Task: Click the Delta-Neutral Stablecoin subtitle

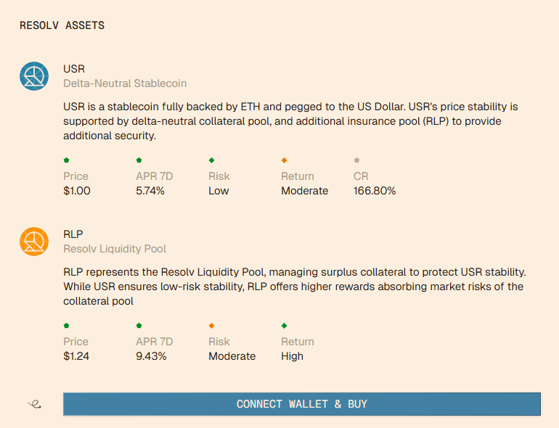Action: [x=125, y=83]
